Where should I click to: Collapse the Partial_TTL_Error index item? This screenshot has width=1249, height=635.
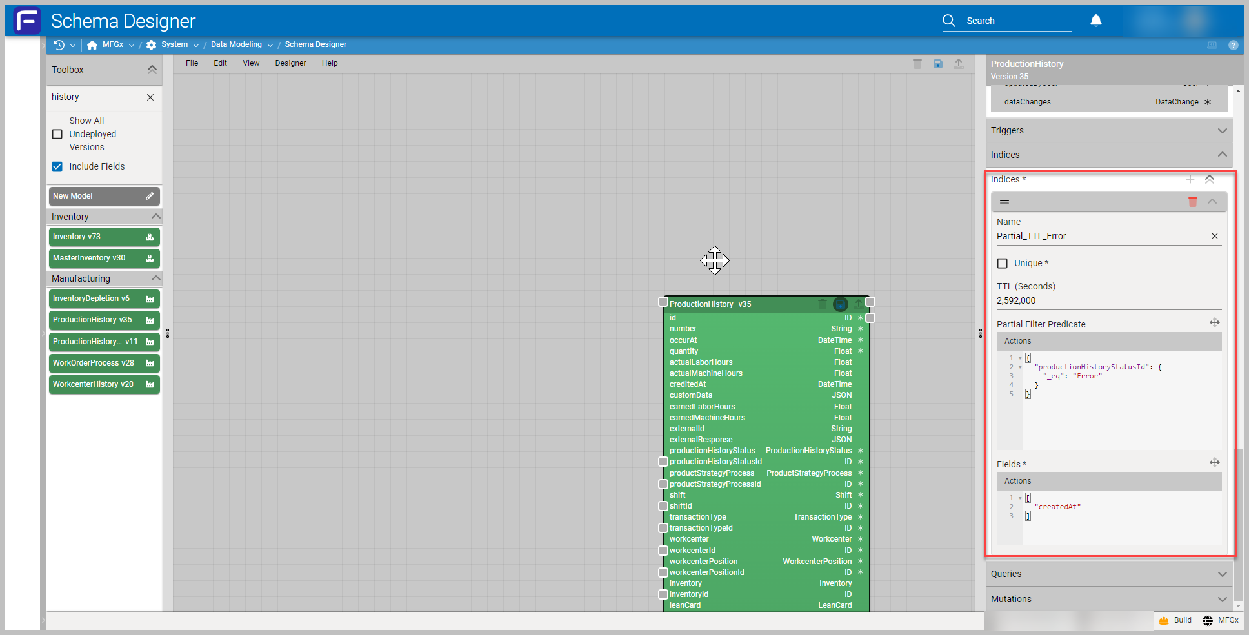click(1212, 202)
